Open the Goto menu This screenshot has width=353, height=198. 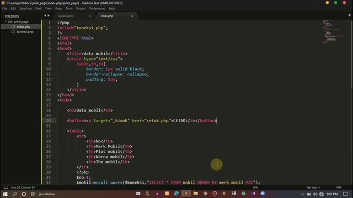tap(58, 9)
